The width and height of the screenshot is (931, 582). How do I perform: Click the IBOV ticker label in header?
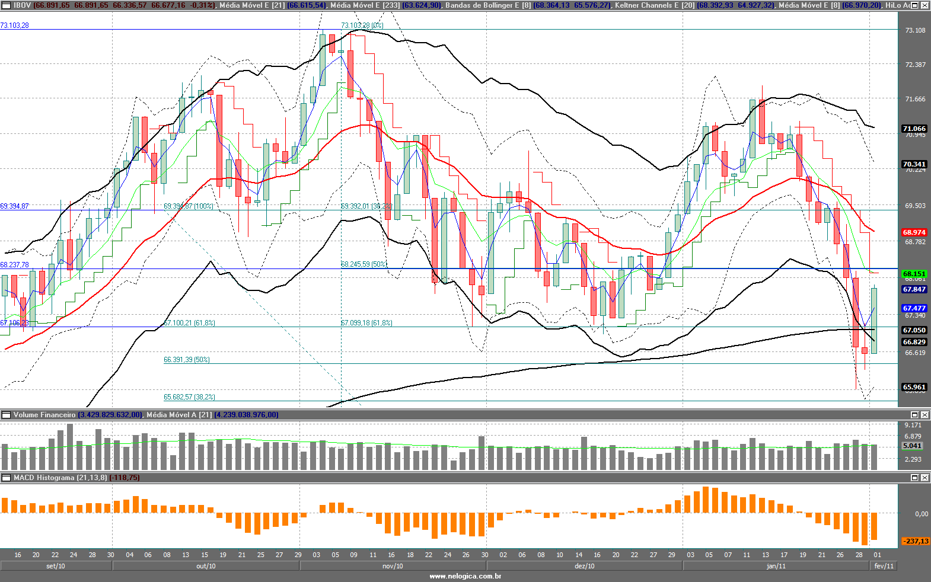coord(23,5)
